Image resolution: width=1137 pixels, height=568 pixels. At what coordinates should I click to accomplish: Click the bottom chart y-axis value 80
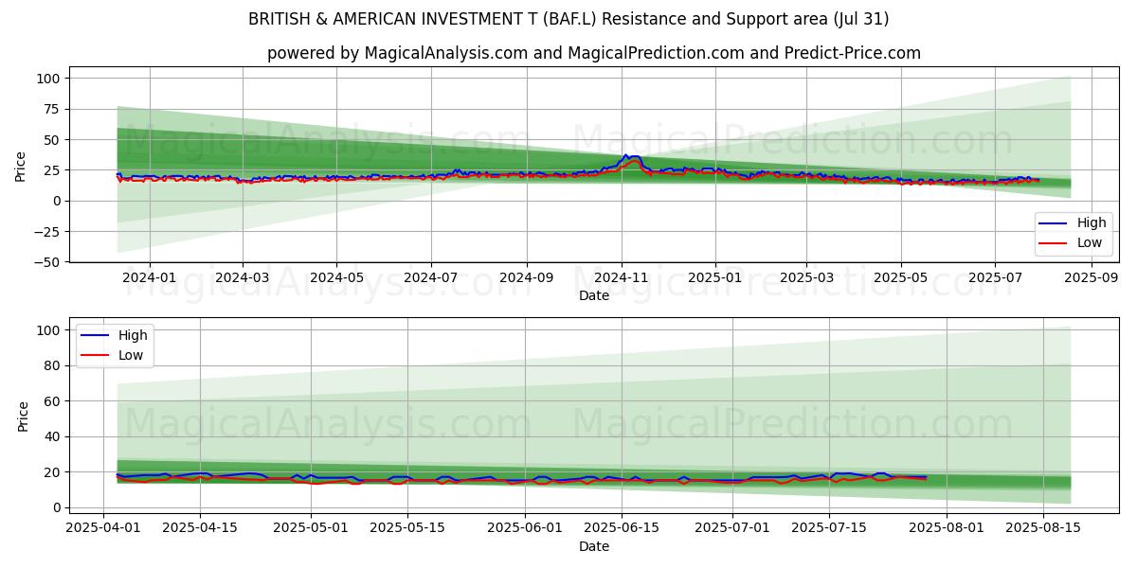click(54, 365)
